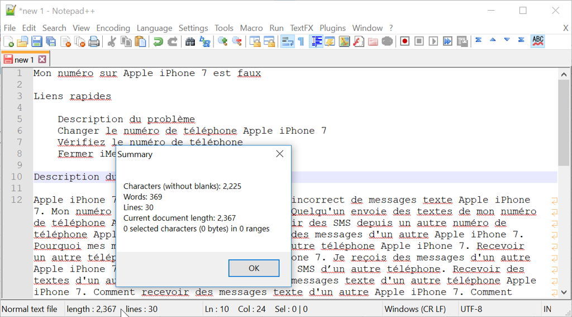The image size is (572, 317).
Task: Open the Edit menu
Action: 29,28
